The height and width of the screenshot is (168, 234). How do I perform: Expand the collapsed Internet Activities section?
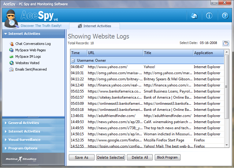33,131
